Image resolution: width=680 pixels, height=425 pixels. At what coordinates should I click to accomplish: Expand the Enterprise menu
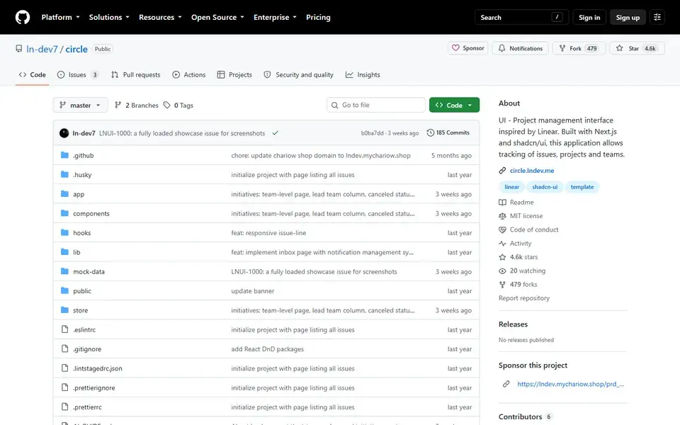(x=275, y=17)
